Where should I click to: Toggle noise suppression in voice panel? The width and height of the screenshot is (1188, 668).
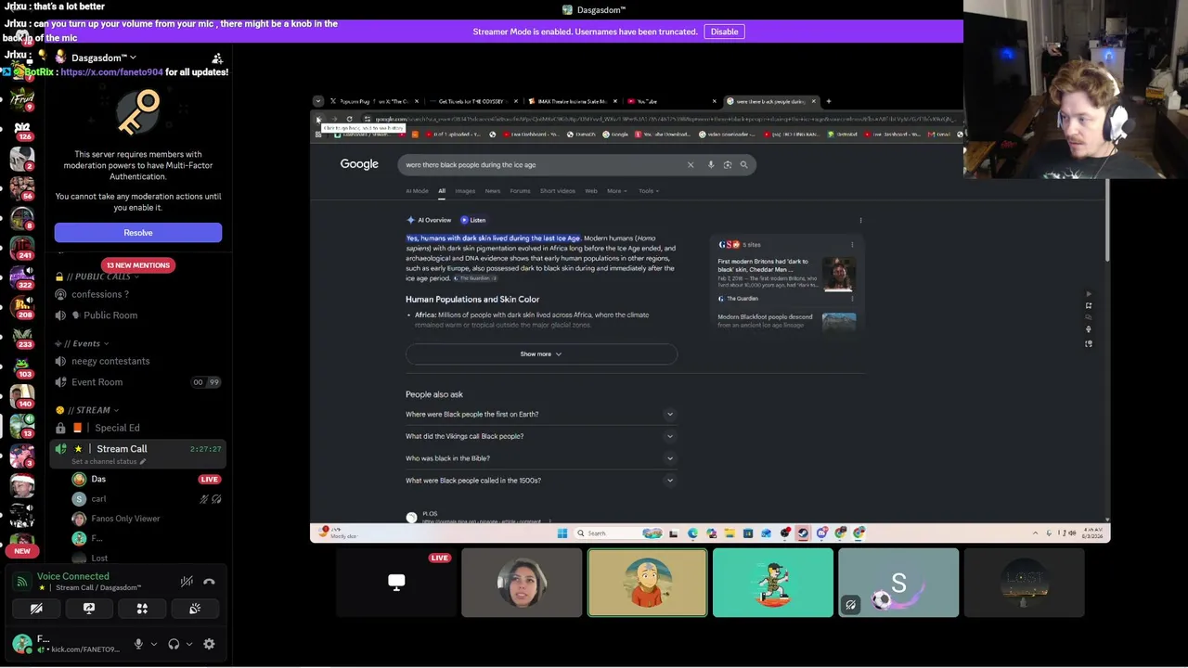pyautogui.click(x=187, y=582)
